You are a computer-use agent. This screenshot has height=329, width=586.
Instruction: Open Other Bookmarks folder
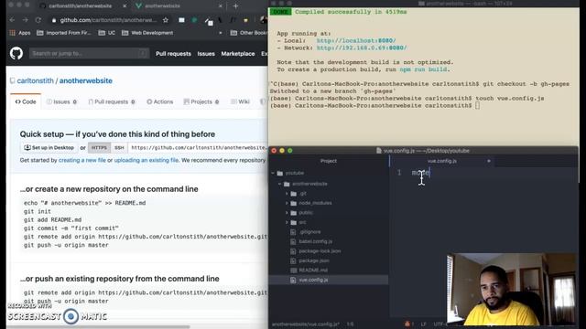tap(248, 33)
